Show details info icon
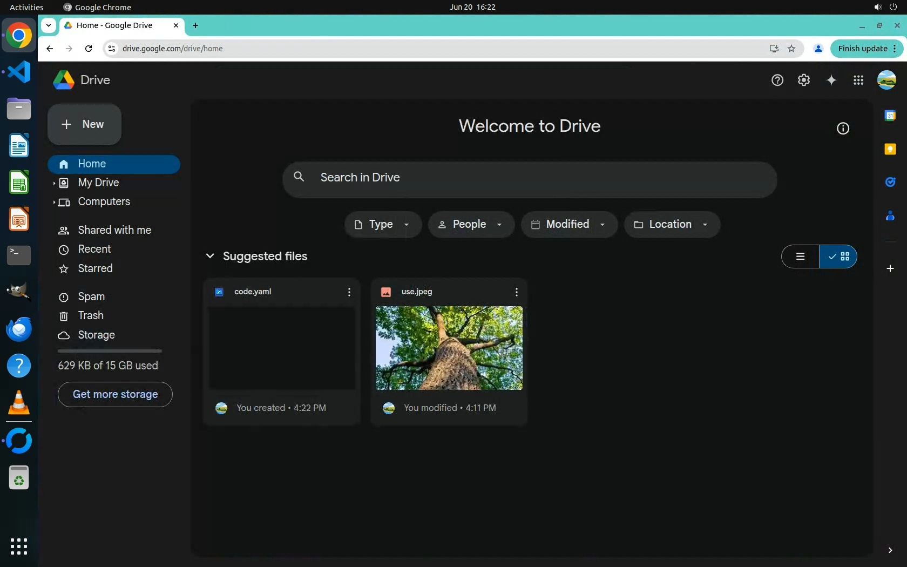The height and width of the screenshot is (567, 907). (842, 129)
